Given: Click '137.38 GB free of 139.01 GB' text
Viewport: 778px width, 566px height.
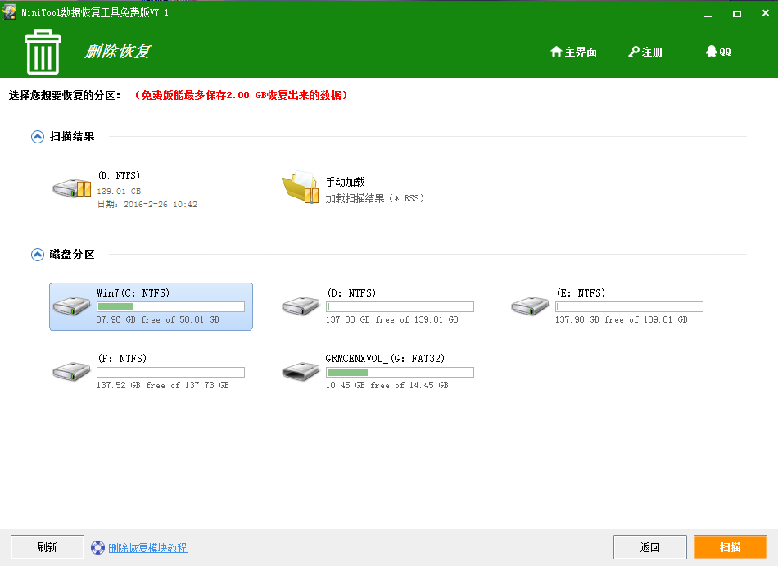Looking at the screenshot, I should [x=392, y=320].
